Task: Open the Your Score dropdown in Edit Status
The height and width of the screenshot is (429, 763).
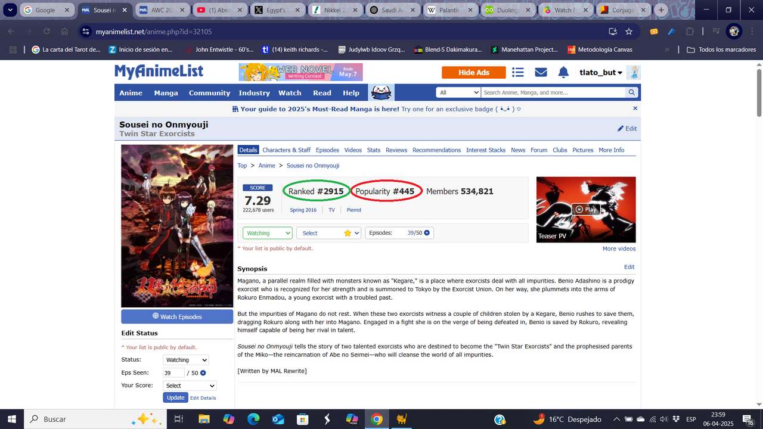Action: point(189,385)
